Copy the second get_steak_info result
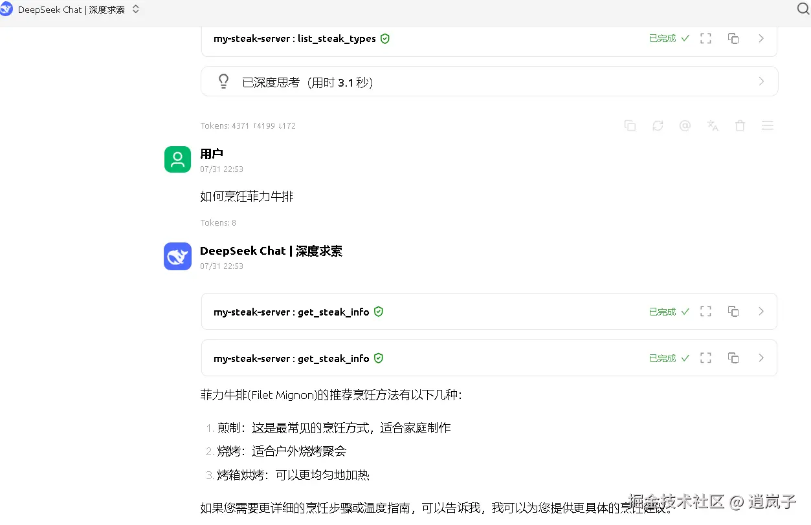This screenshot has width=811, height=525. 733,358
